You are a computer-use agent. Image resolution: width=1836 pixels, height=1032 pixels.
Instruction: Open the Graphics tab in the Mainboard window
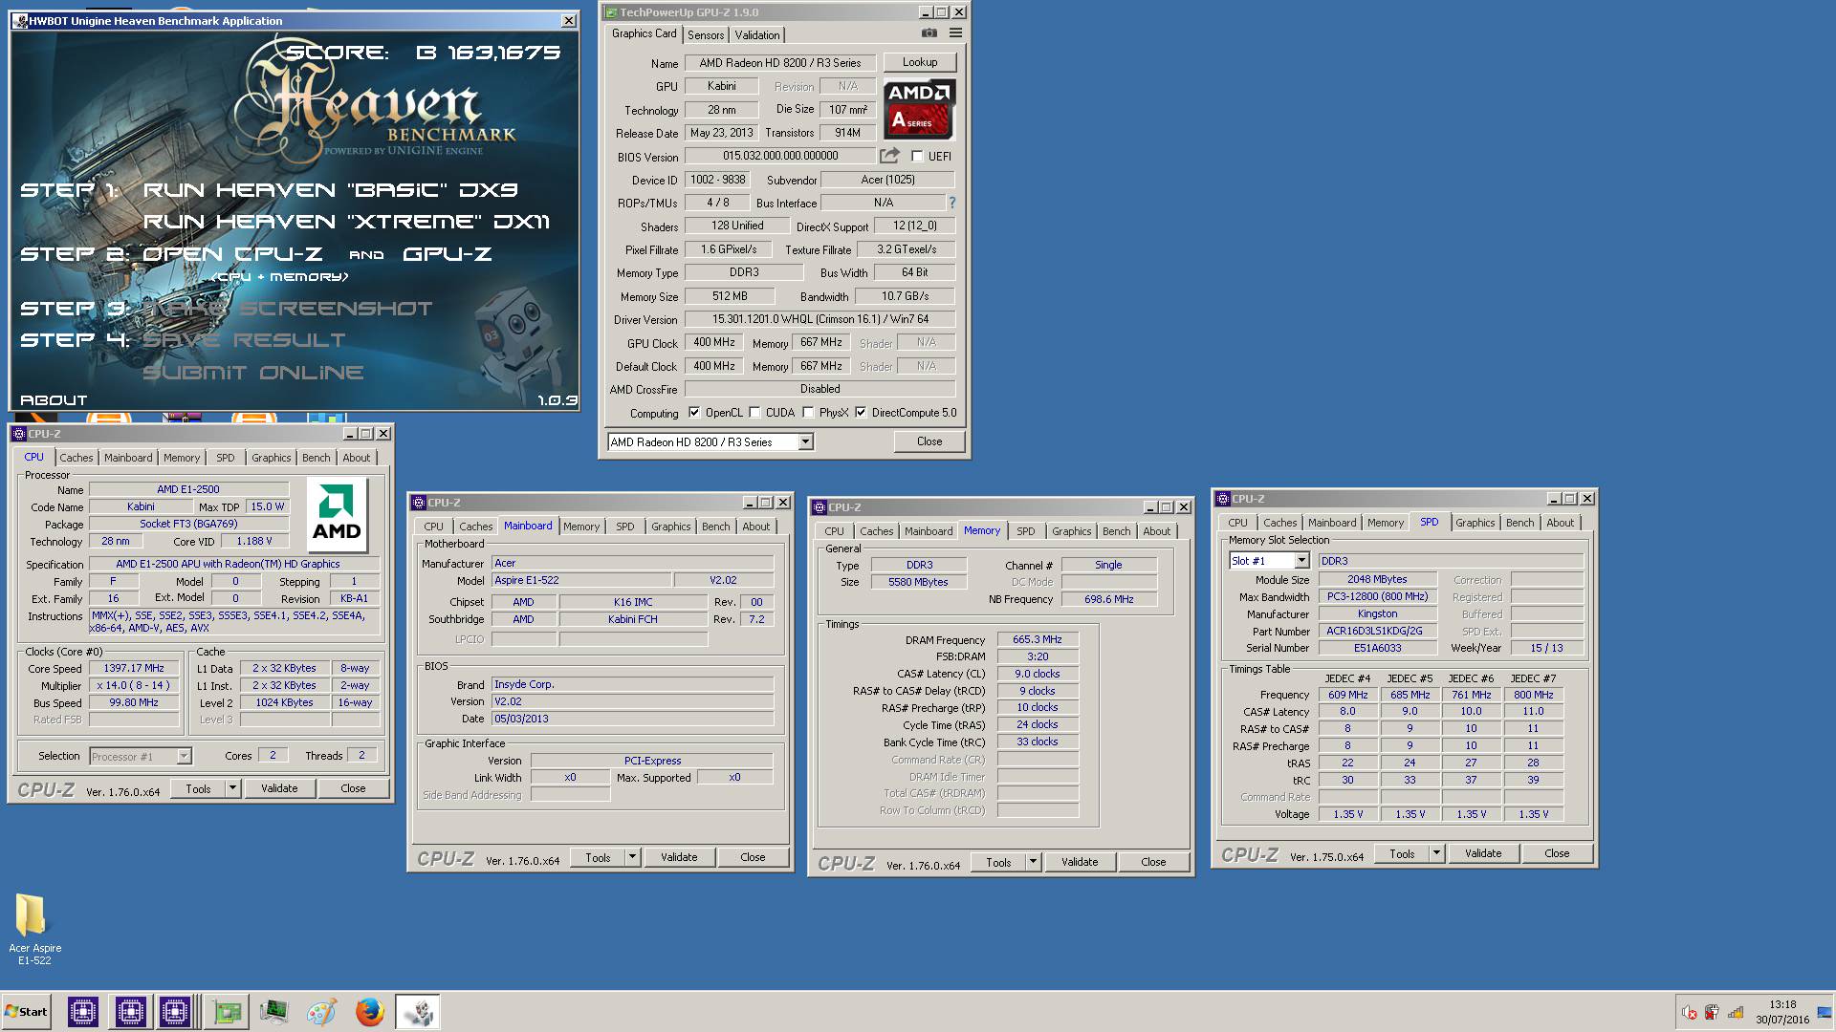point(670,527)
